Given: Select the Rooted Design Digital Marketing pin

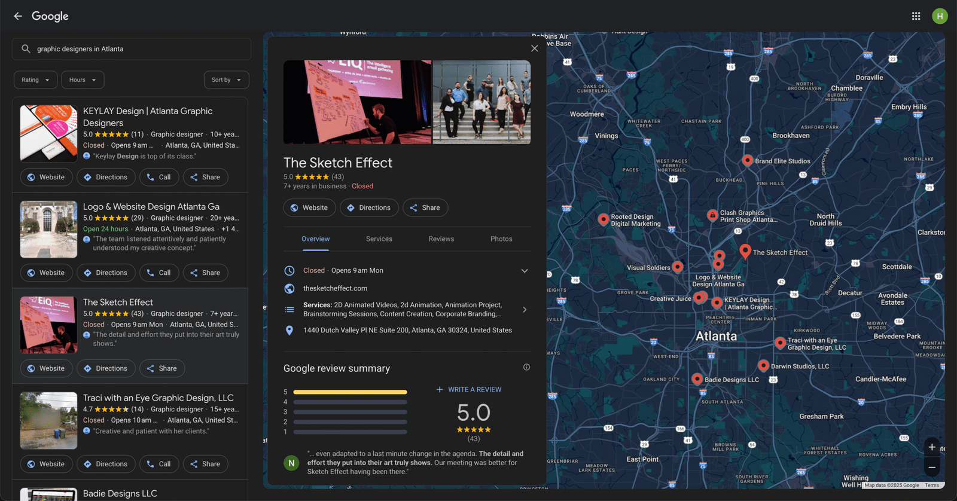Looking at the screenshot, I should (604, 219).
